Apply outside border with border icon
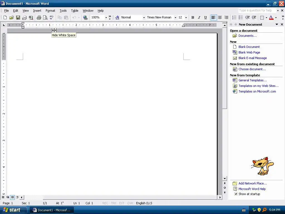Image resolution: width=285 pixels, height=214 pixels. click(x=262, y=18)
